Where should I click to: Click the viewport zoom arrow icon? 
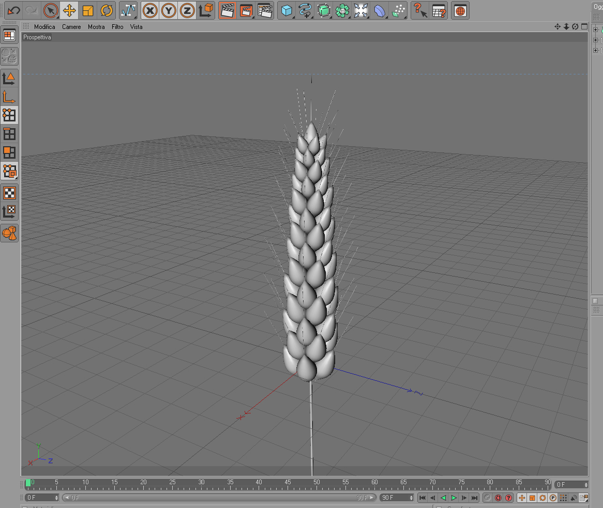tap(566, 26)
